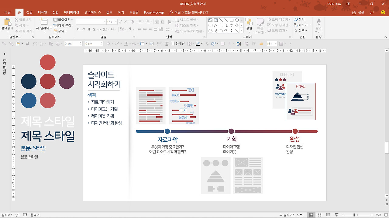The height and width of the screenshot is (218, 389).
Task: Open the Aa change case dropdown
Action: 113,29
